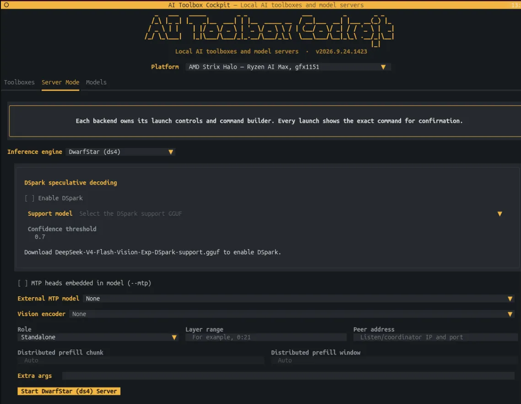Expand the External MTP model dropdown
The image size is (521, 404).
click(x=298, y=299)
